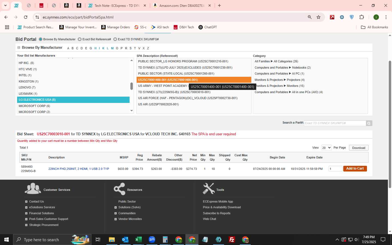The height and width of the screenshot is (245, 392).
Task: Expand Financial Solutions footer item
Action: [x=26, y=213]
